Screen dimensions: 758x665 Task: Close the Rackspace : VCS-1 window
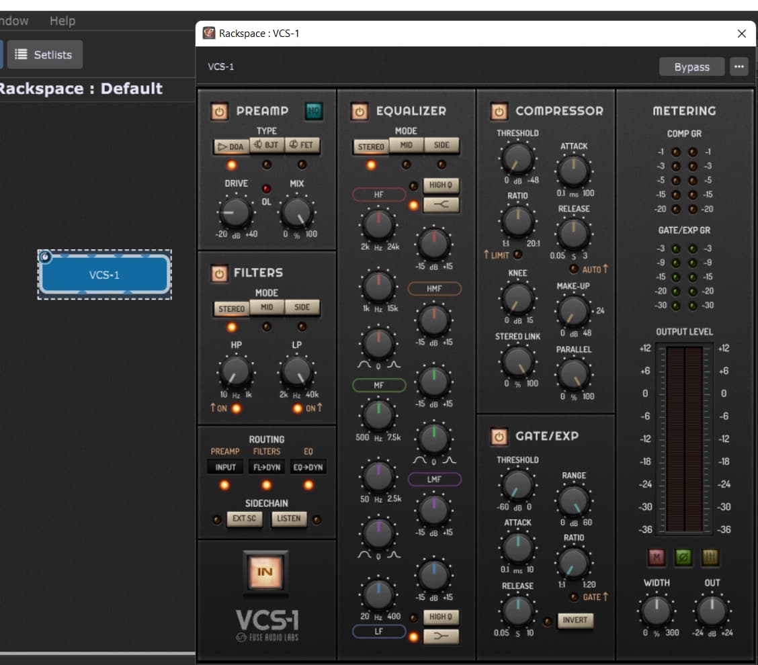742,34
